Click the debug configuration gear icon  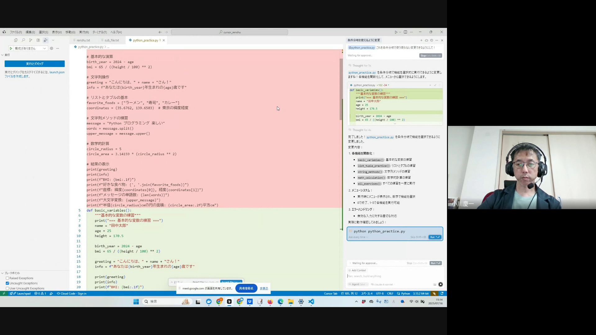52,48
